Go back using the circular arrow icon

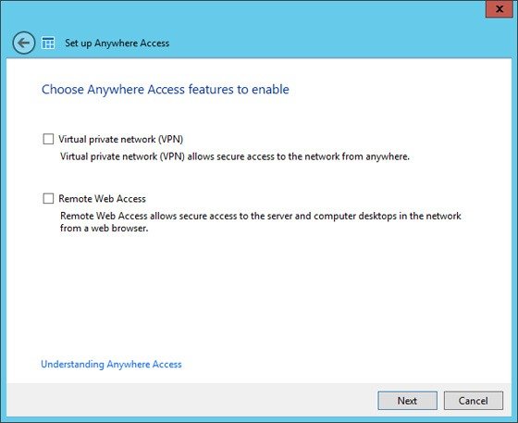23,43
